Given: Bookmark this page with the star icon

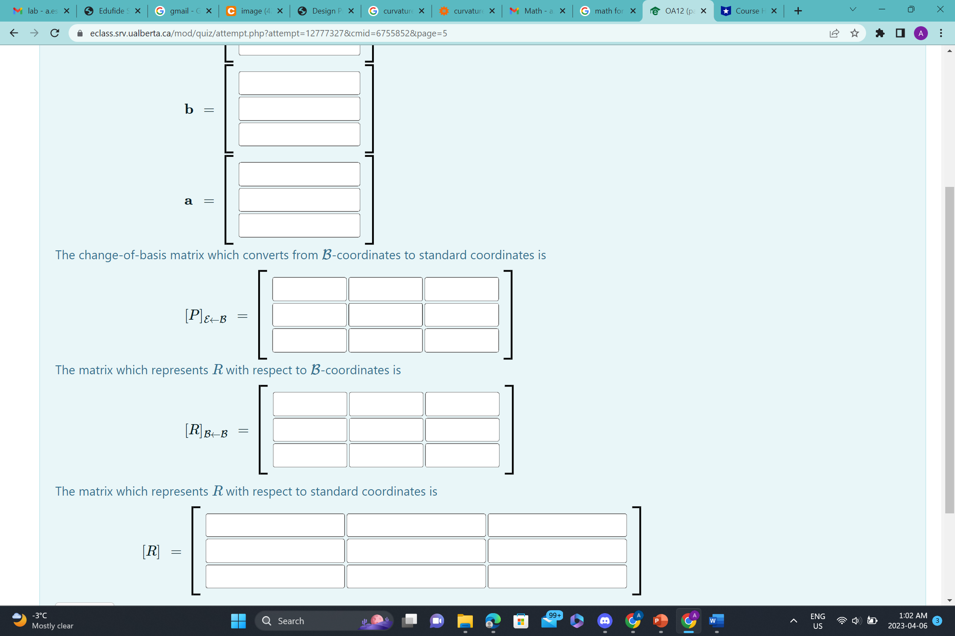Looking at the screenshot, I should point(855,33).
